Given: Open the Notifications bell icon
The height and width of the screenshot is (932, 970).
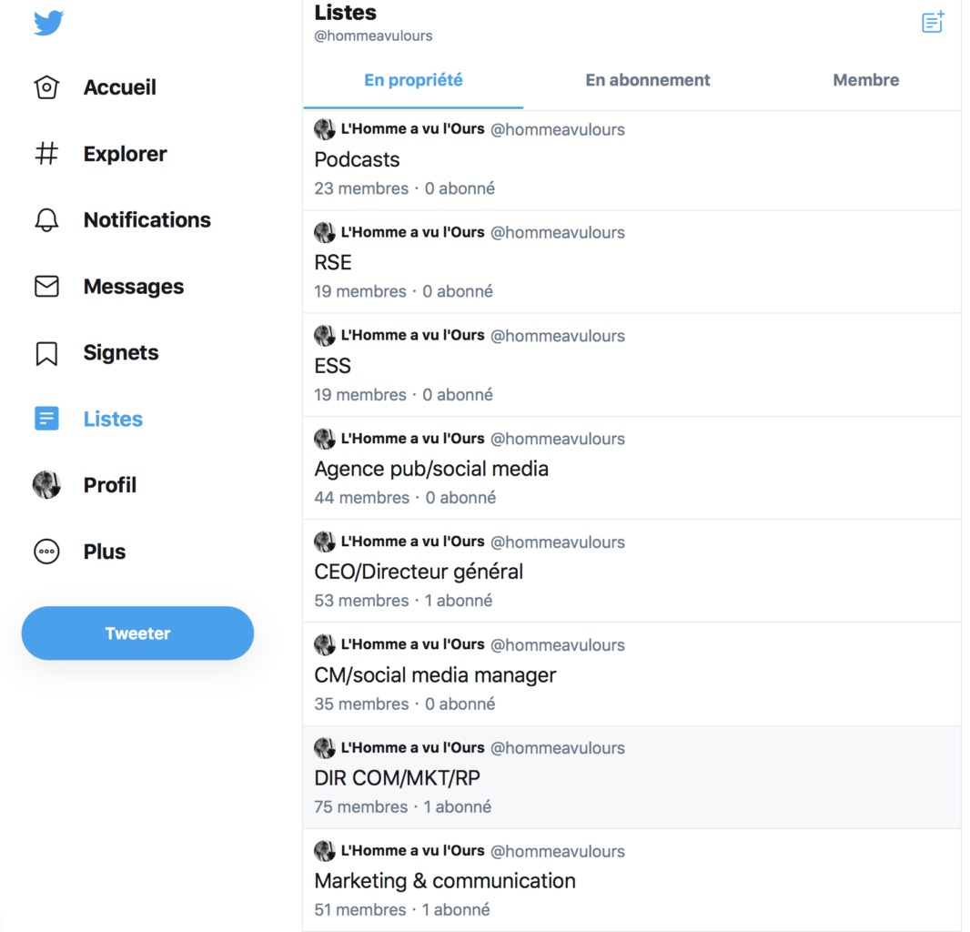Looking at the screenshot, I should pos(46,219).
